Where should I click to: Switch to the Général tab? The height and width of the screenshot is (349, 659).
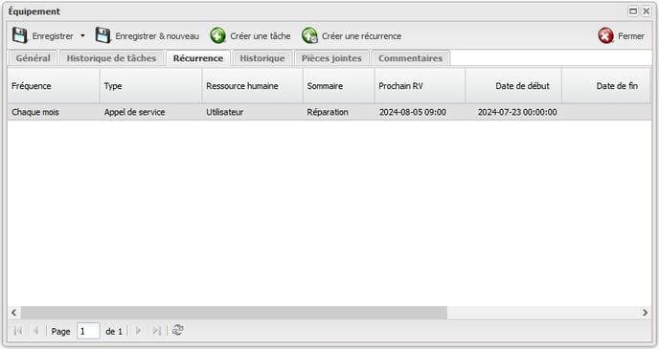33,58
